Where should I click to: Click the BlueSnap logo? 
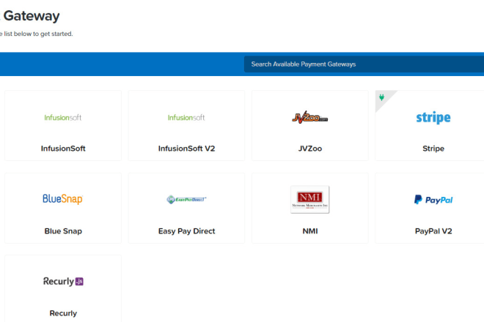tap(63, 199)
